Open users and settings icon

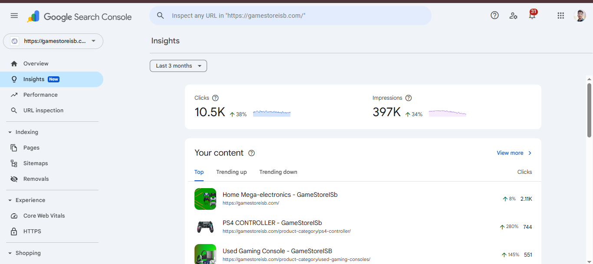(x=514, y=16)
